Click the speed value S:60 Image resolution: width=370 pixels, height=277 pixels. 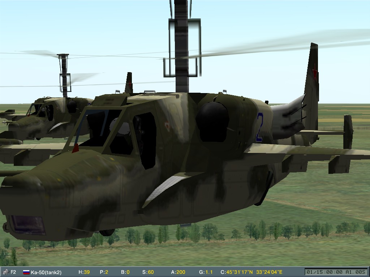(x=148, y=272)
